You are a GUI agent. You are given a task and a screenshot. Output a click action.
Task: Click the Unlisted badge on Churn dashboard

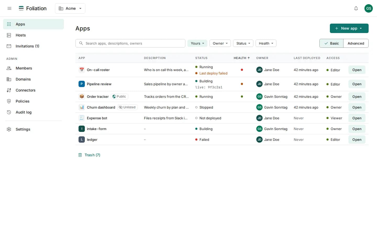tap(127, 107)
